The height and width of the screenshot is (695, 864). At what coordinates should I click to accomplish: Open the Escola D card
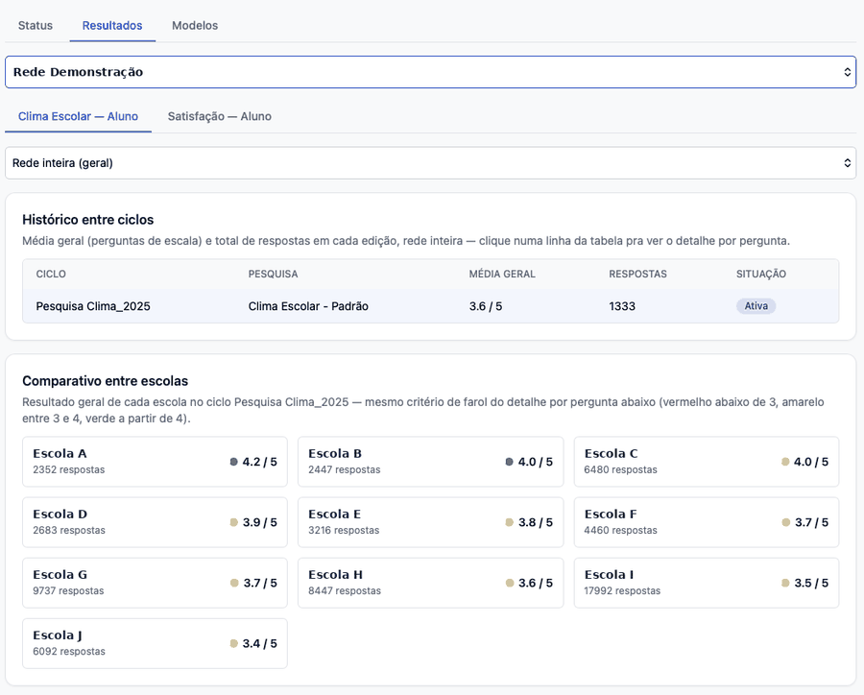[155, 522]
